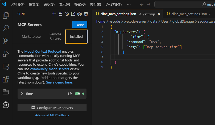215x125 pixels.
Task: Expand the time server entry
Action: (22, 94)
